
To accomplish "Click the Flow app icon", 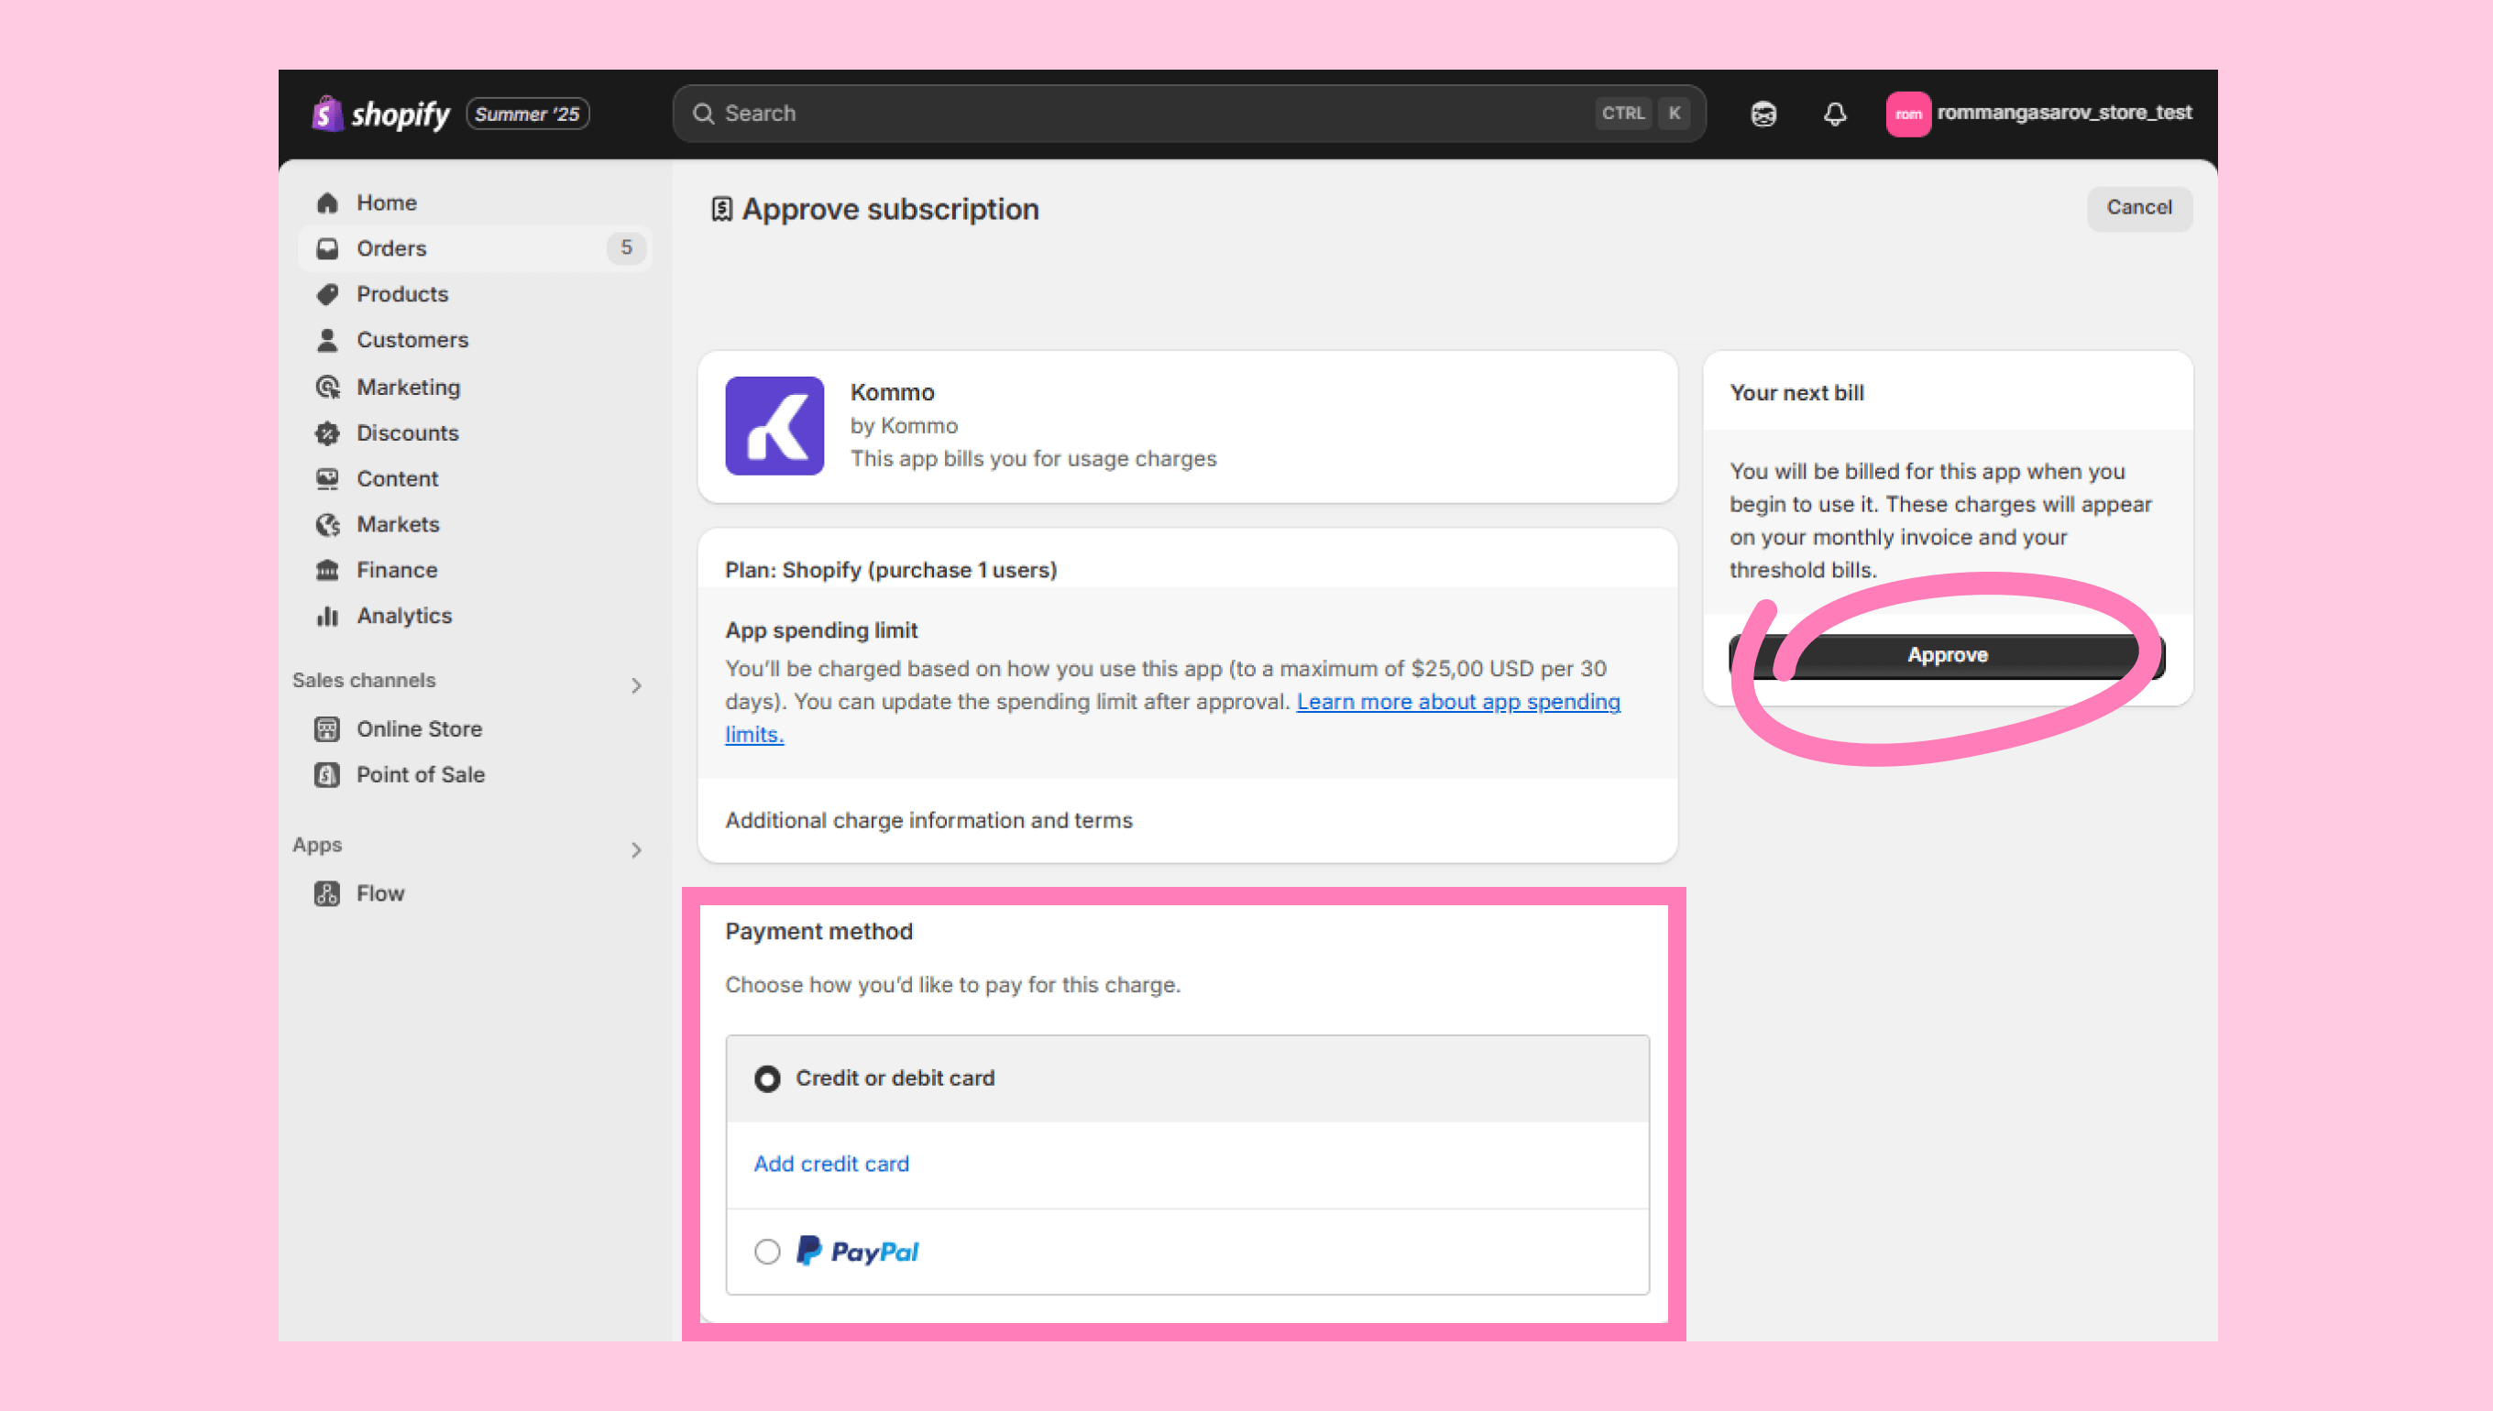I will click(327, 893).
